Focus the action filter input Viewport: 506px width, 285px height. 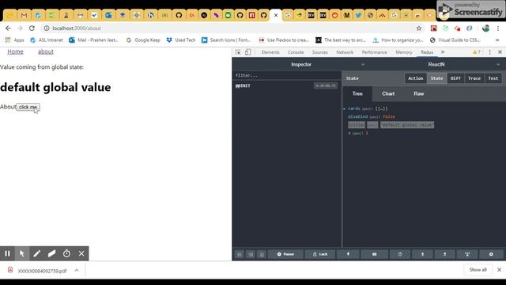(x=286, y=75)
